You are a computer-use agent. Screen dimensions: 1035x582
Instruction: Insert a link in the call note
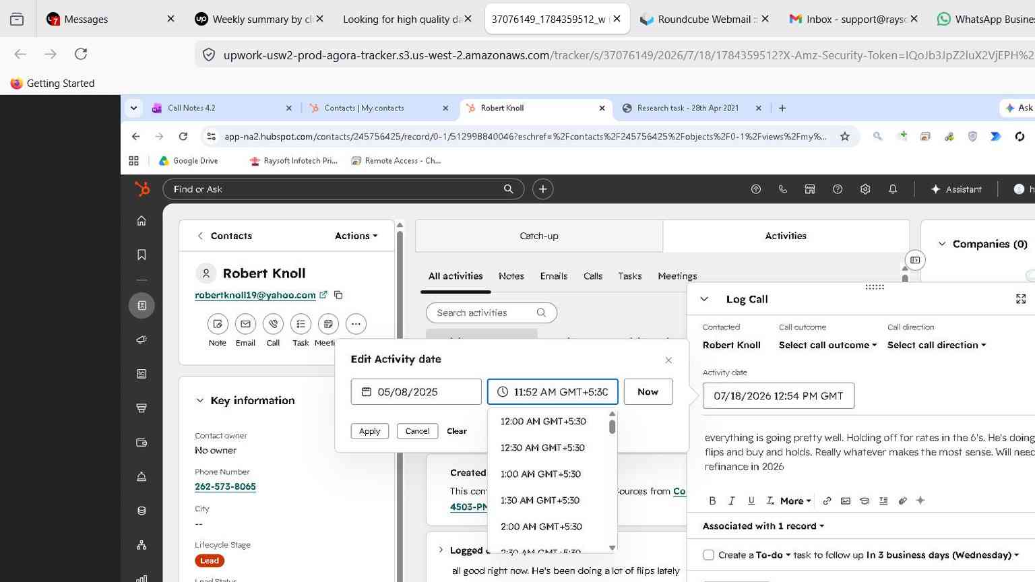tap(827, 500)
